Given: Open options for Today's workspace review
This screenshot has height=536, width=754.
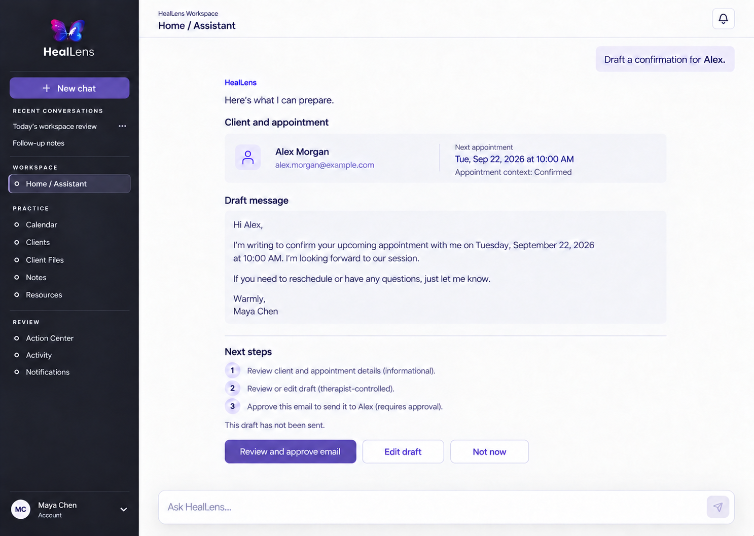Looking at the screenshot, I should click(122, 126).
